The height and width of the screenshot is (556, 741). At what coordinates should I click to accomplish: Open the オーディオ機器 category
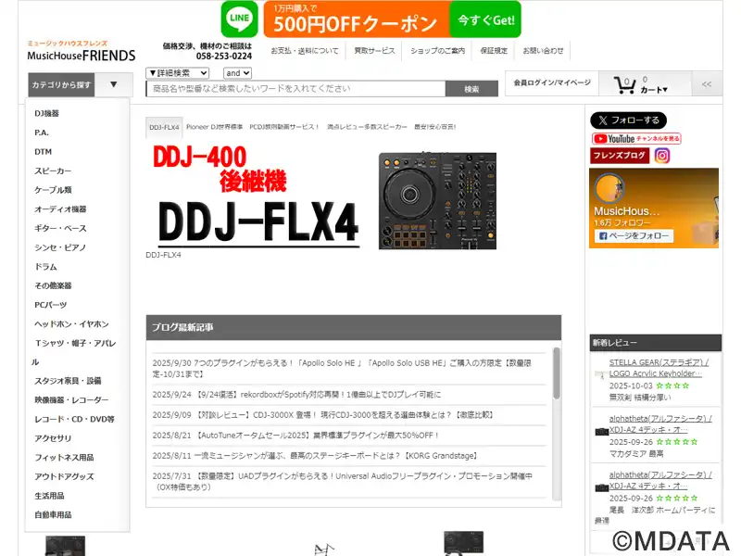60,209
